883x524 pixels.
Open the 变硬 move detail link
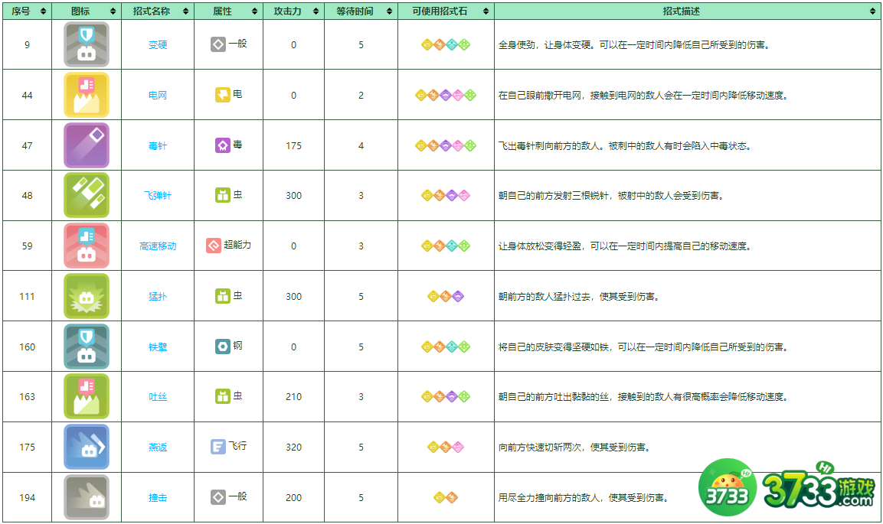pos(156,44)
